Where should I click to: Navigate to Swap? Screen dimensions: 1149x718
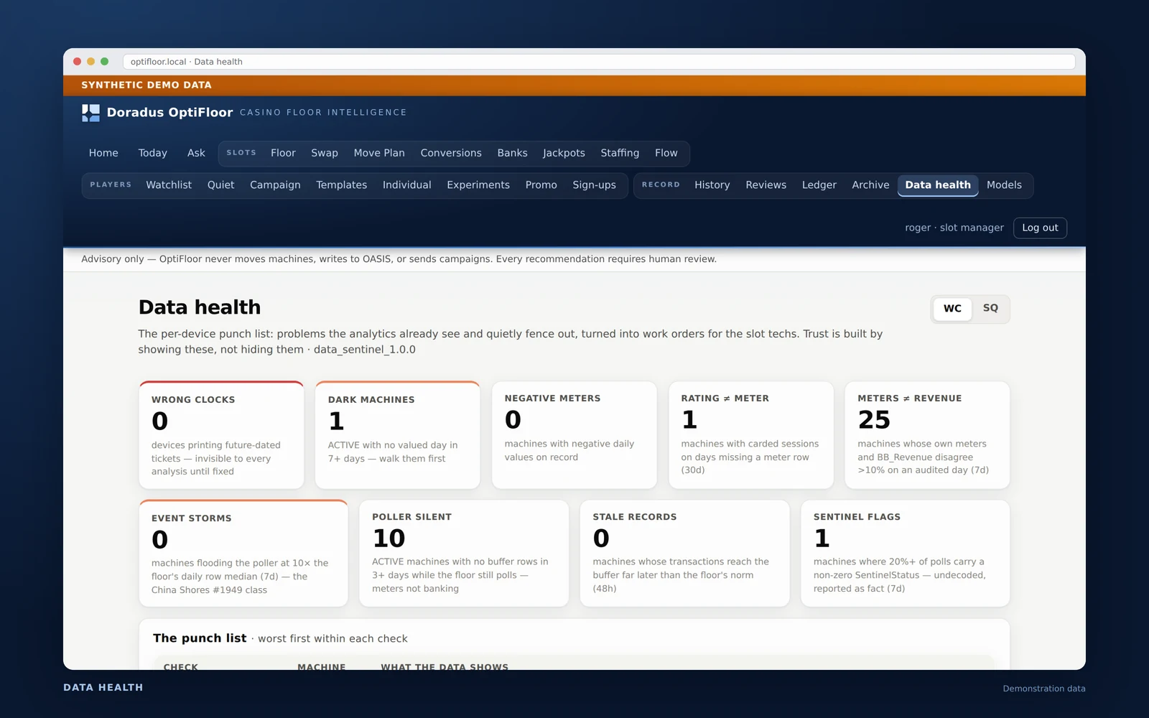pyautogui.click(x=325, y=153)
